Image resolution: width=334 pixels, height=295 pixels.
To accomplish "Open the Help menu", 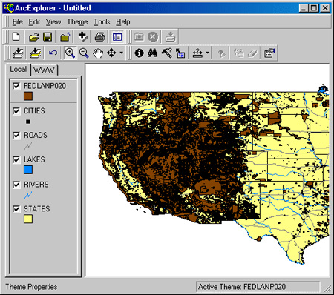I will [x=123, y=22].
